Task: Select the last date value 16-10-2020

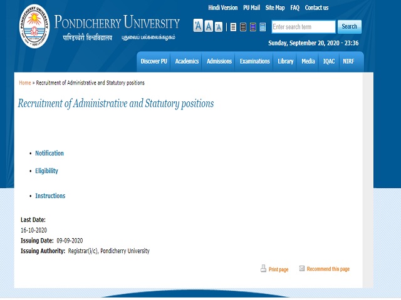Action: (34, 231)
